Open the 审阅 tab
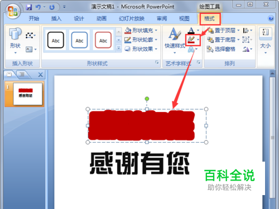Image resolution: width=279 pixels, height=209 pixels. click(x=162, y=18)
